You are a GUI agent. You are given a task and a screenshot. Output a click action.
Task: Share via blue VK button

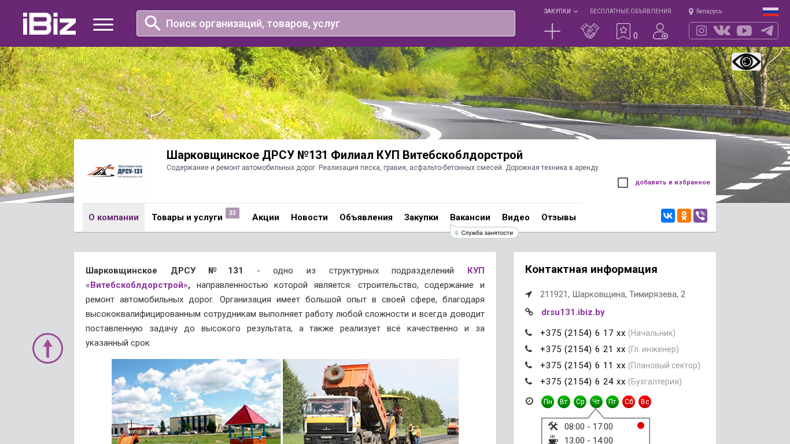tap(668, 216)
